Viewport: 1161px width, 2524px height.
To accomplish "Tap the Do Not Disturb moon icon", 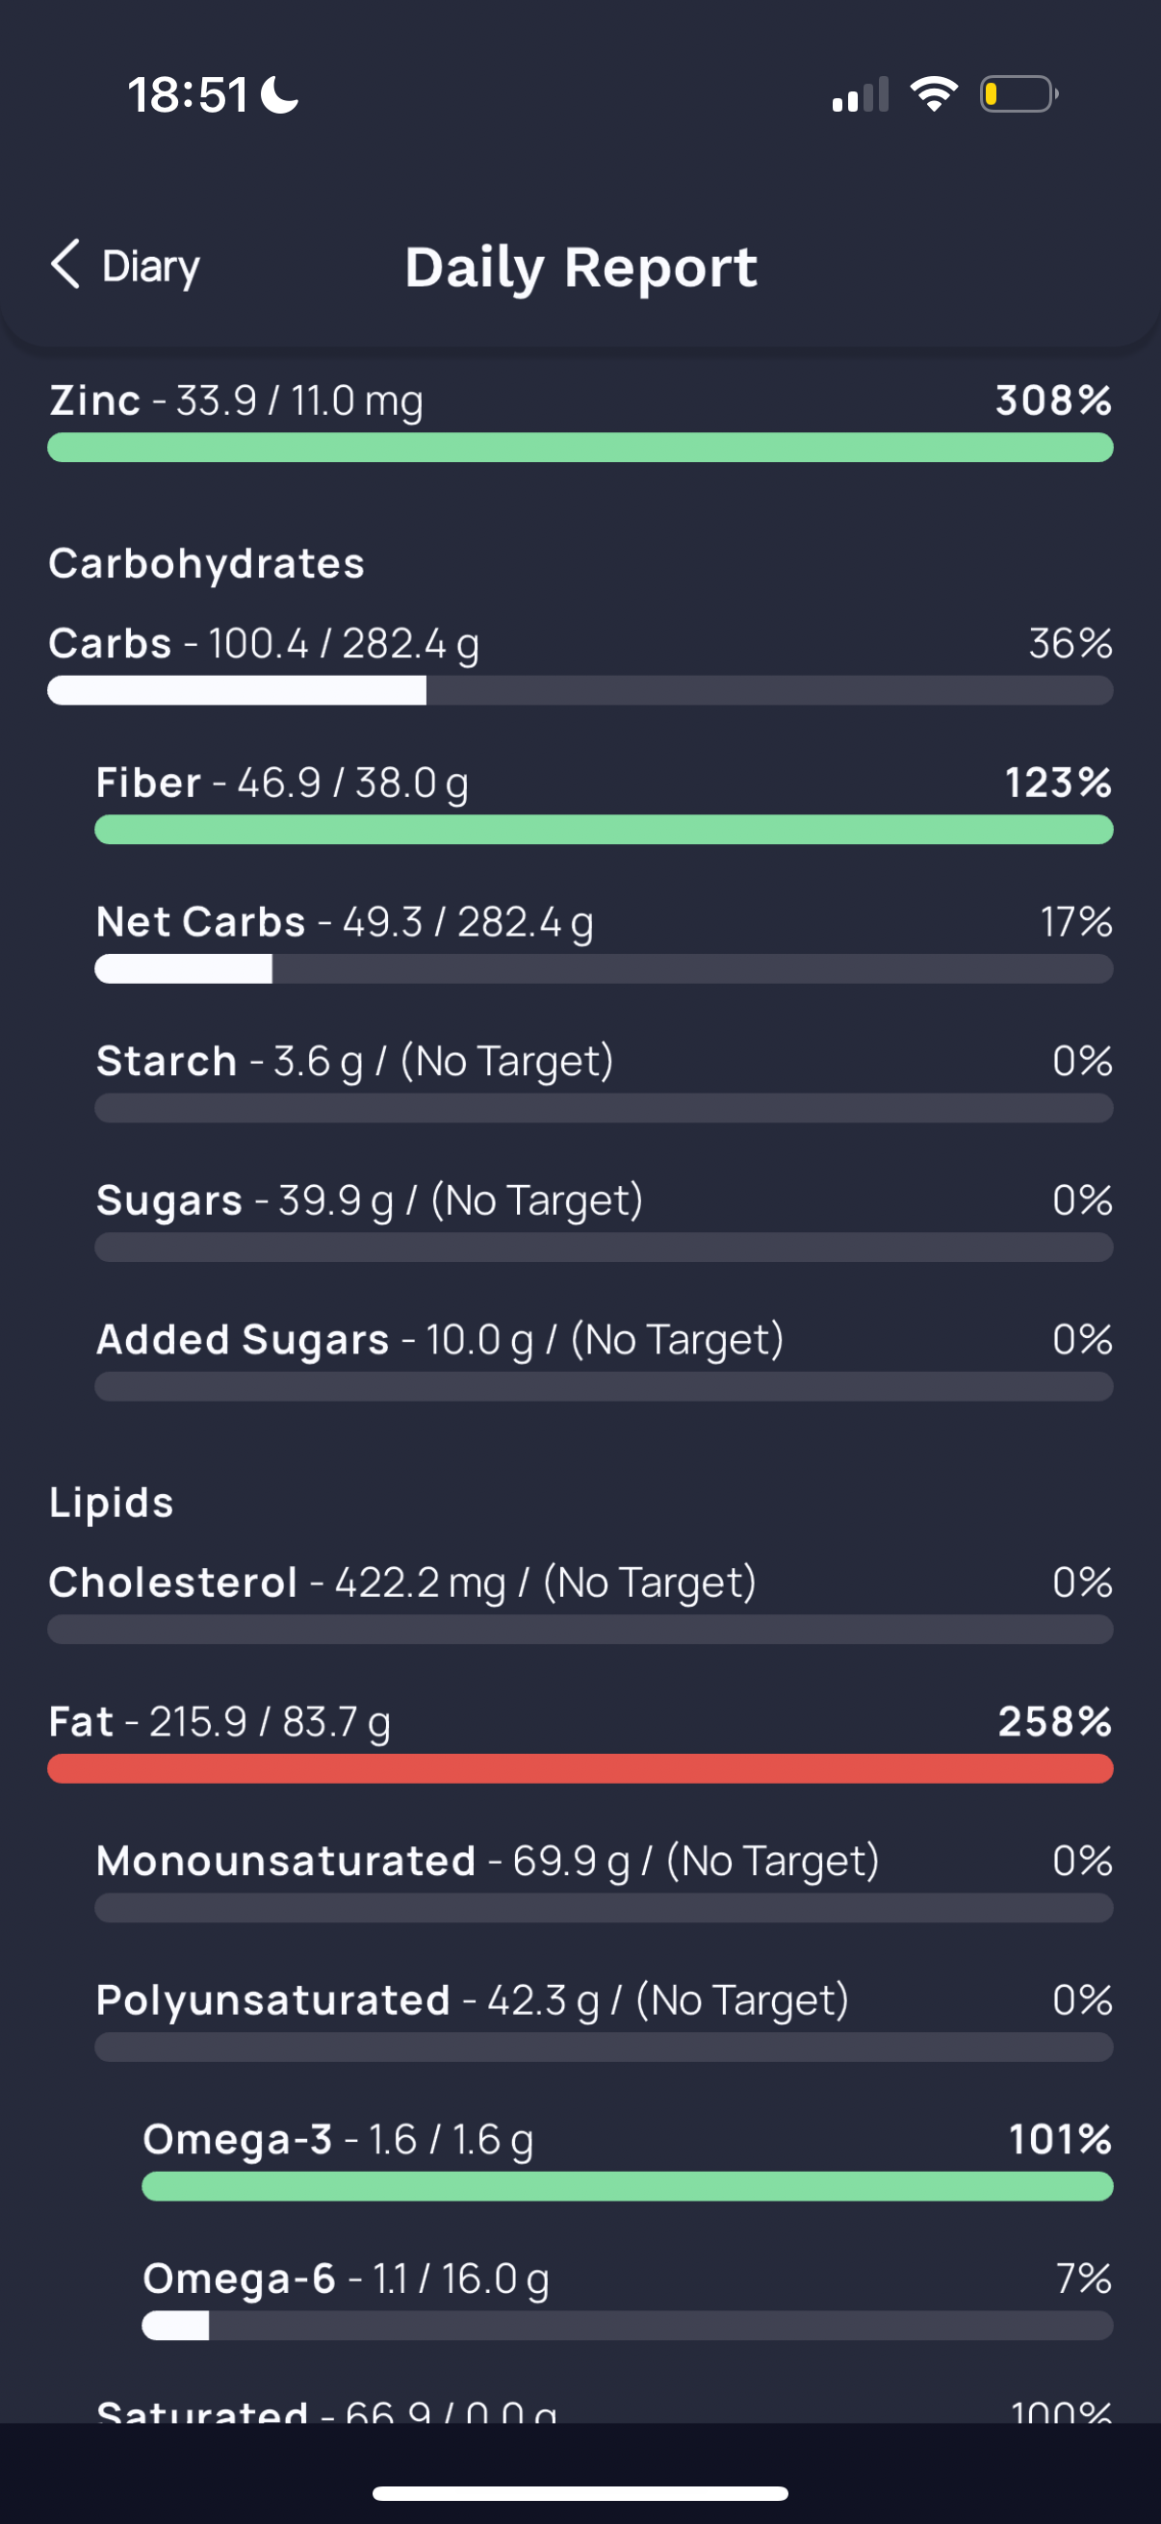I will point(280,95).
